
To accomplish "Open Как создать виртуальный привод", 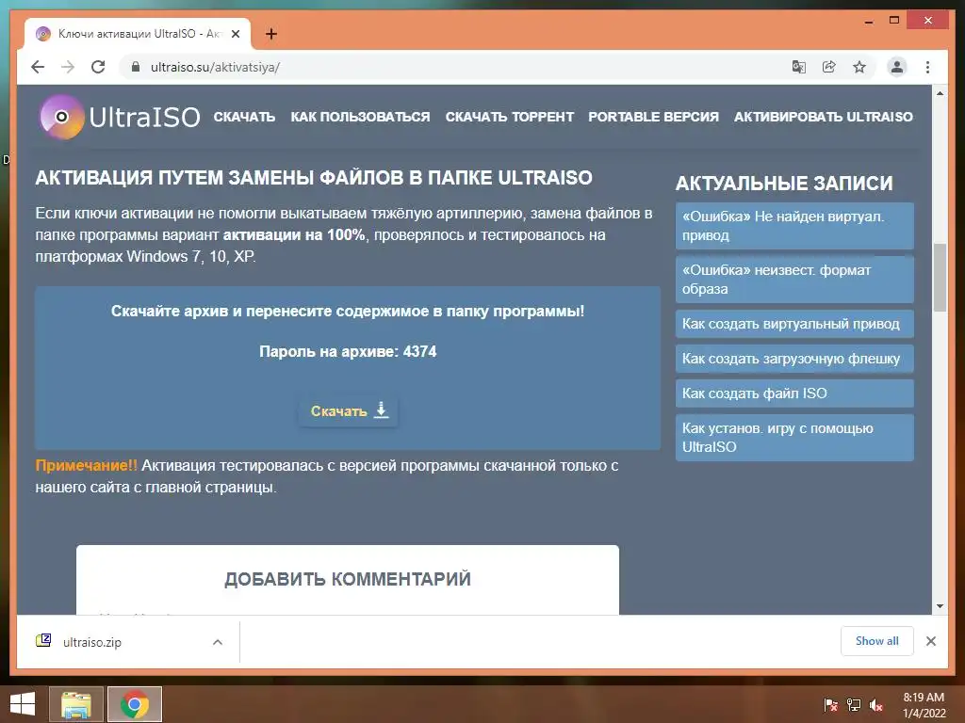I will [794, 324].
